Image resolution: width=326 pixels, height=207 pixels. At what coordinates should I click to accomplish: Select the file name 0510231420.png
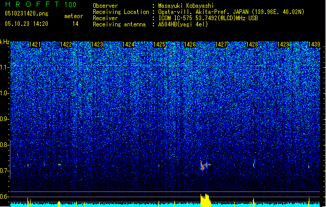(26, 14)
